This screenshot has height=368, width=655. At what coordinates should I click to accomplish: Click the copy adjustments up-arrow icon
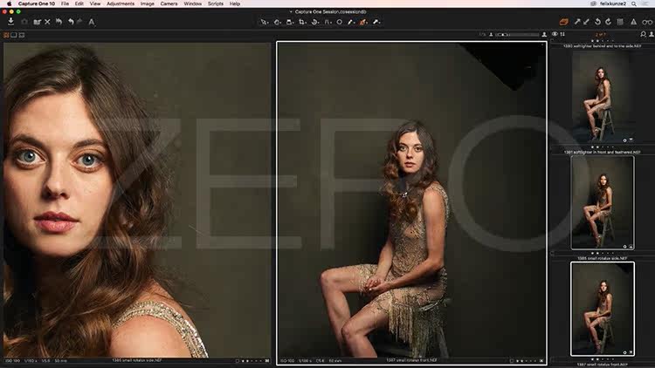[577, 22]
